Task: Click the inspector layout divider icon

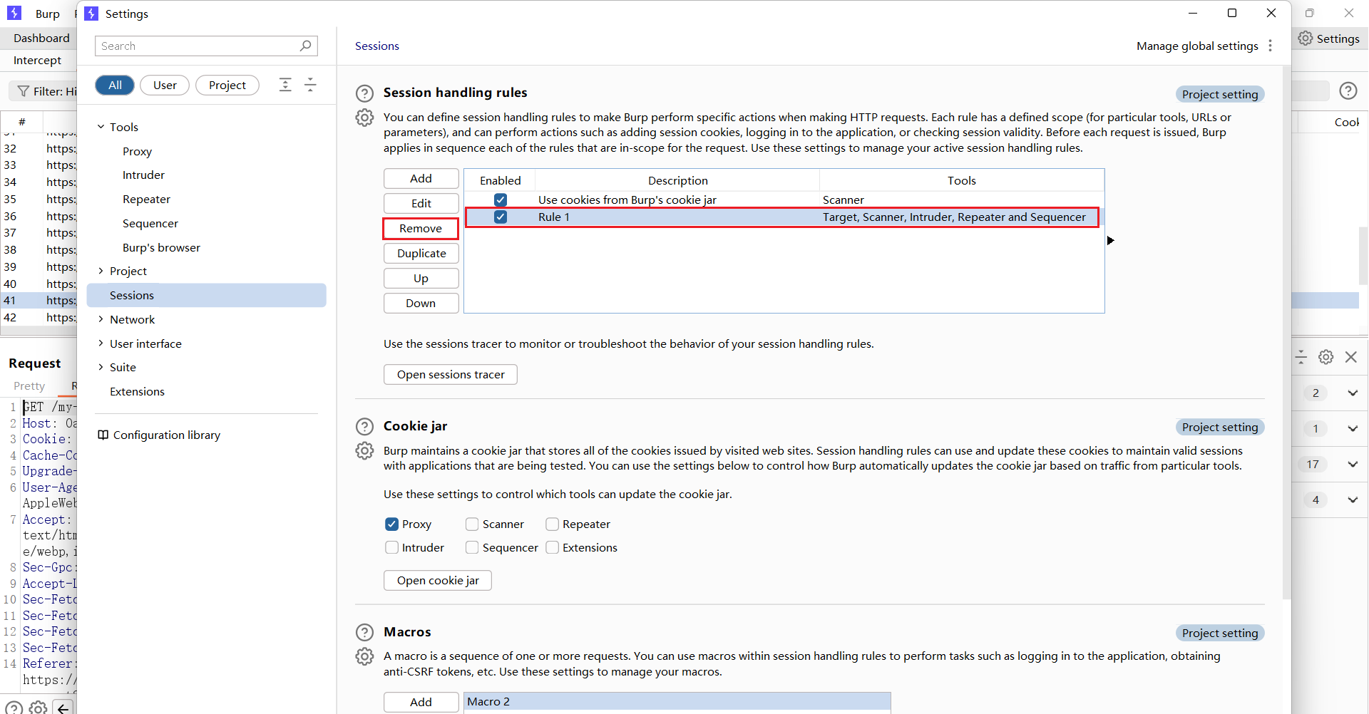Action: tap(1301, 357)
